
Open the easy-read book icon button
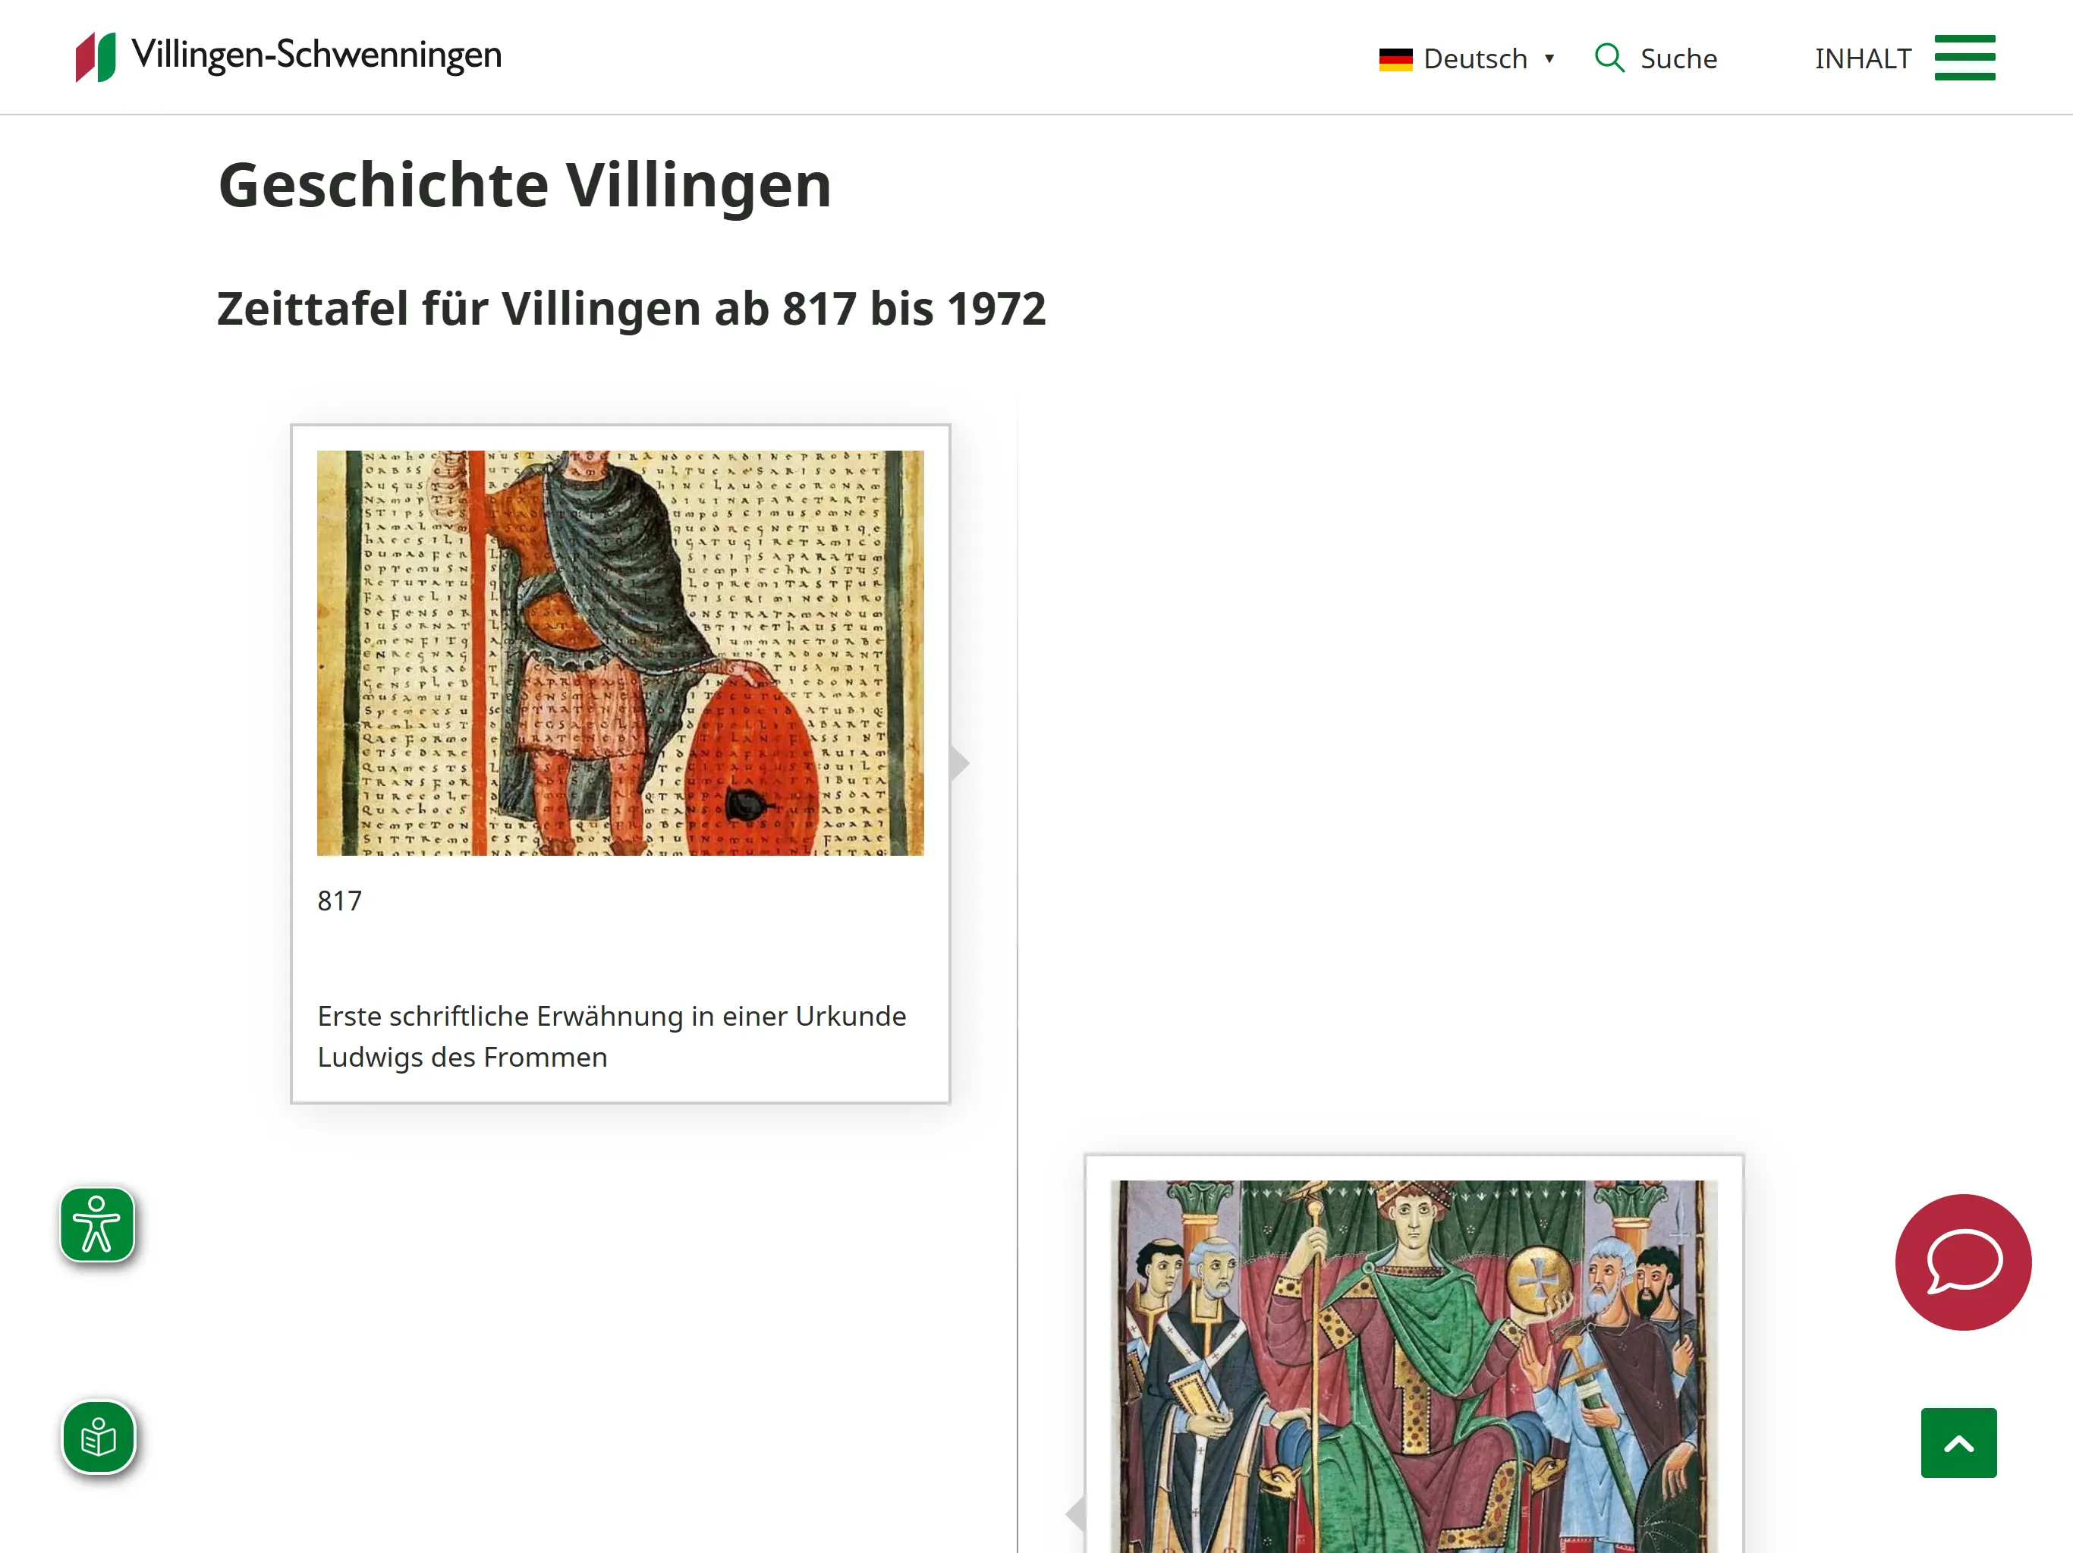coord(99,1437)
